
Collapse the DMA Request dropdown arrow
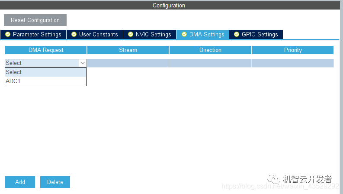83,63
